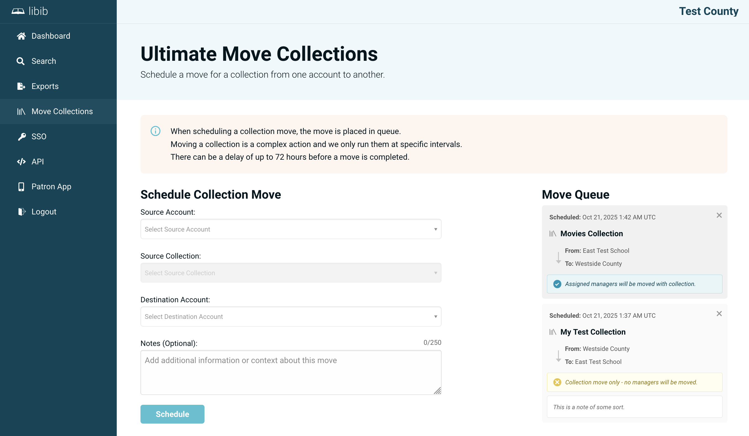This screenshot has height=436, width=749.
Task: Click 'From: Westside County' text
Action: pyautogui.click(x=597, y=349)
